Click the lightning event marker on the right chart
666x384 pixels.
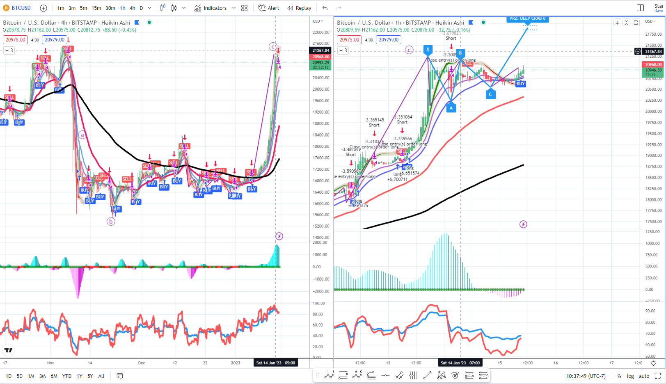click(523, 224)
